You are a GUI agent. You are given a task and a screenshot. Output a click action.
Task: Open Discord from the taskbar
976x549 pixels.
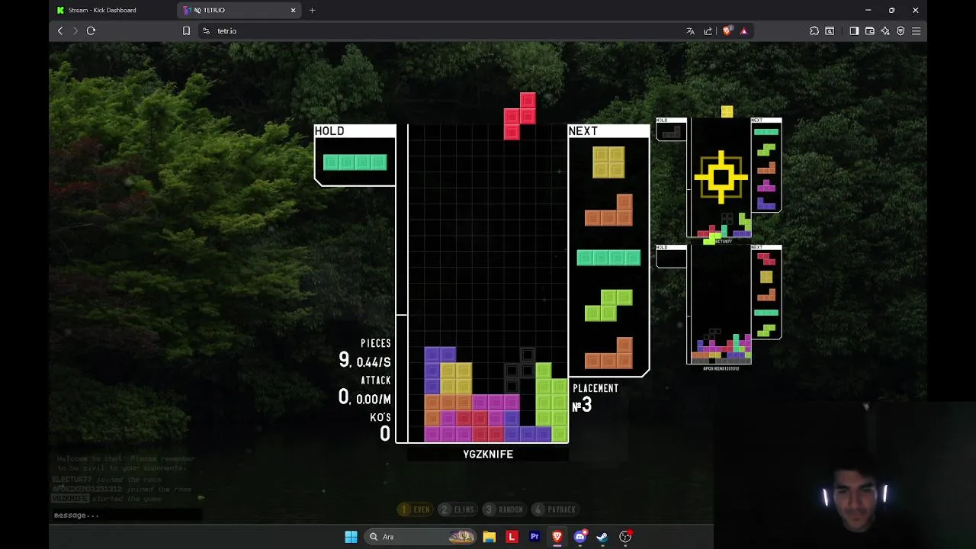pos(580,537)
